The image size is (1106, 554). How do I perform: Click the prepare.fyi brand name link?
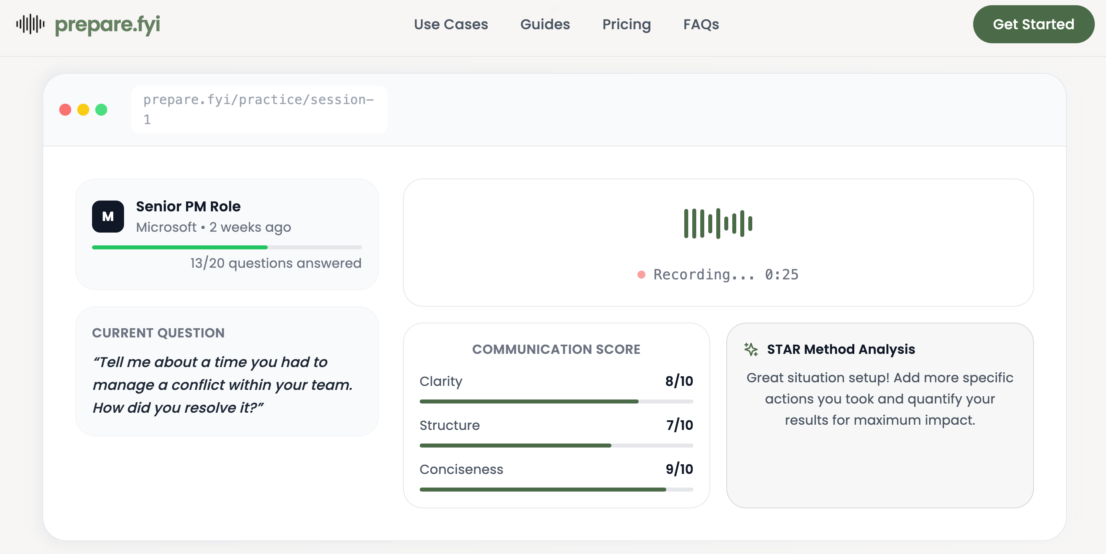(107, 24)
